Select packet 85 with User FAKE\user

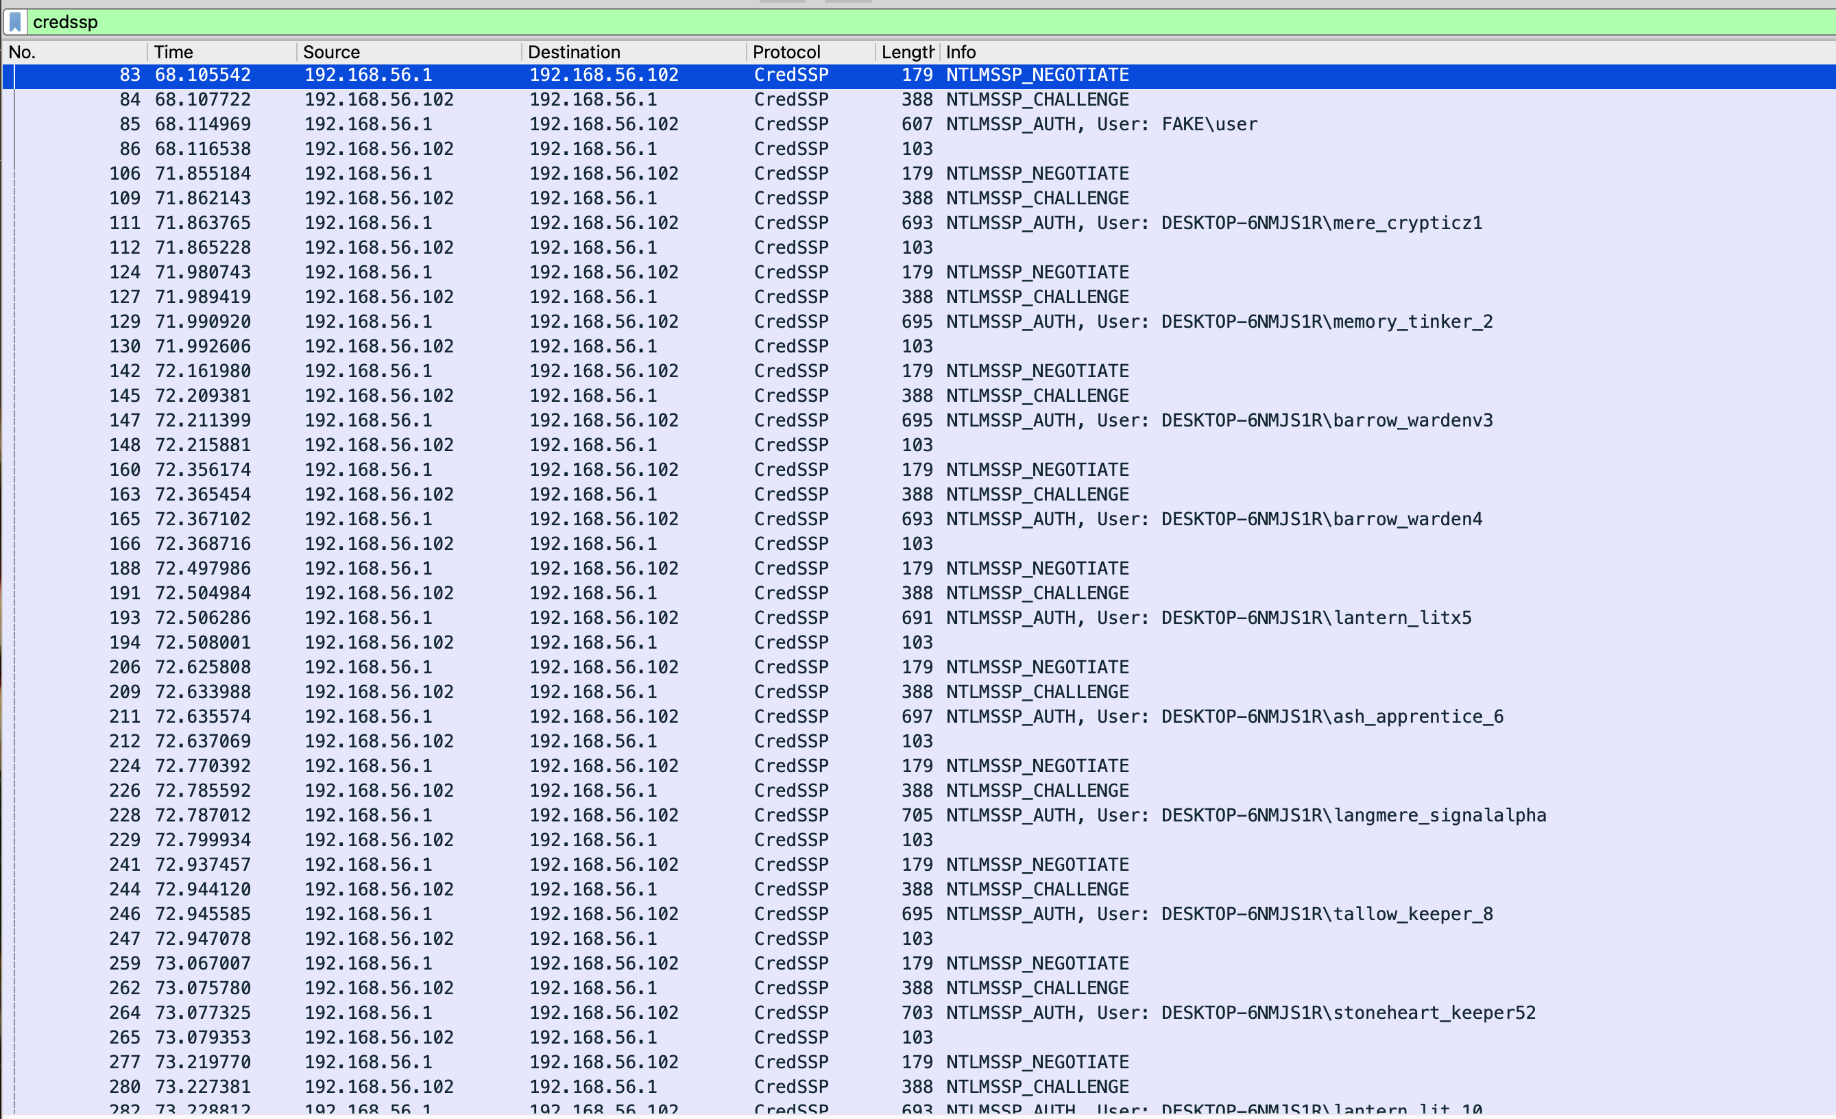tap(1101, 124)
